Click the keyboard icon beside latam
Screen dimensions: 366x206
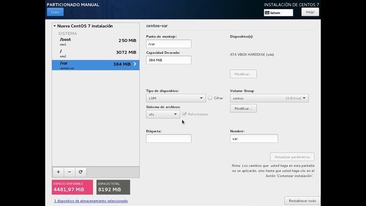click(267, 13)
